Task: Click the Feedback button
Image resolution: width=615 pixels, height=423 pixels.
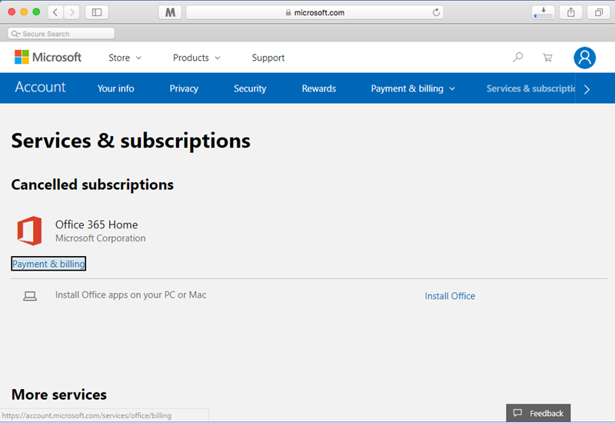Action: (538, 413)
